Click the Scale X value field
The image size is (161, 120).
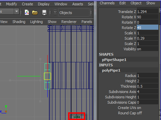(x=148, y=33)
